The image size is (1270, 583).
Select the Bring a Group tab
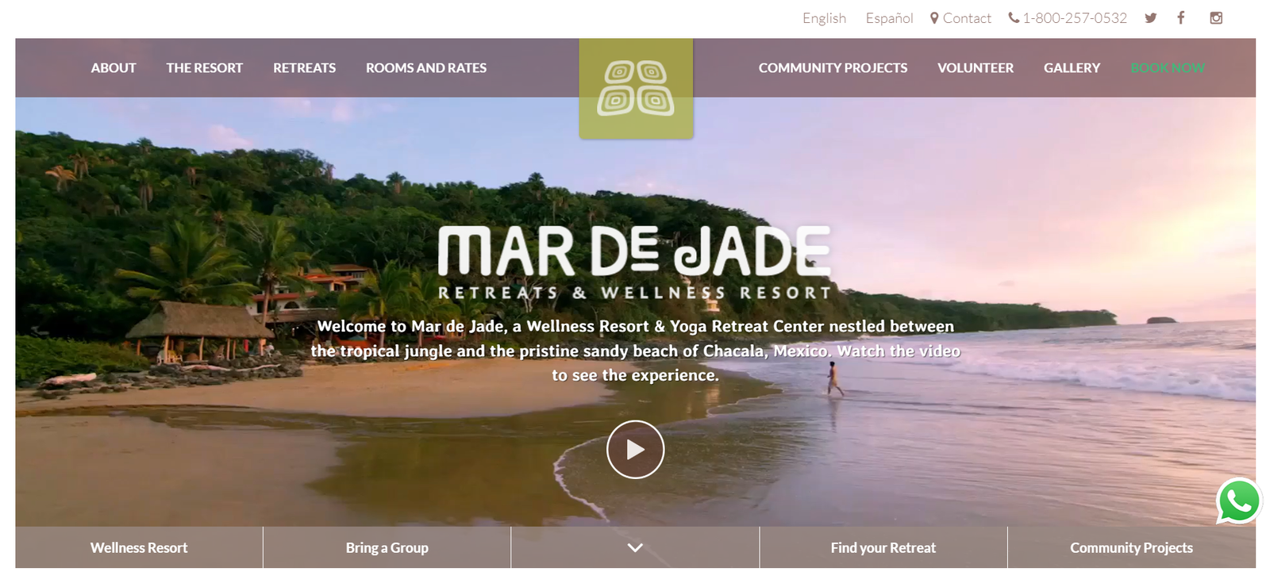(387, 547)
